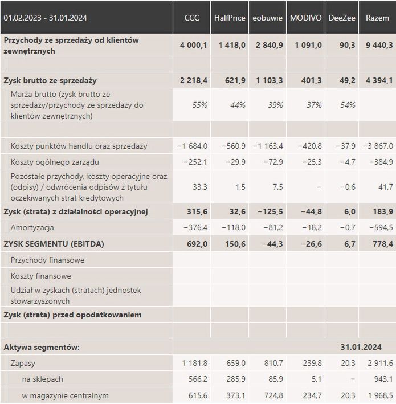Click 'Koszty ogólnego zarządu' row label
Screen dimensions: 396x404
pos(55,162)
